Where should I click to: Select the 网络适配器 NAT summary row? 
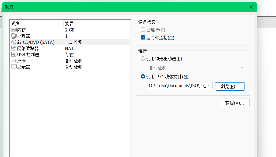tap(70, 48)
